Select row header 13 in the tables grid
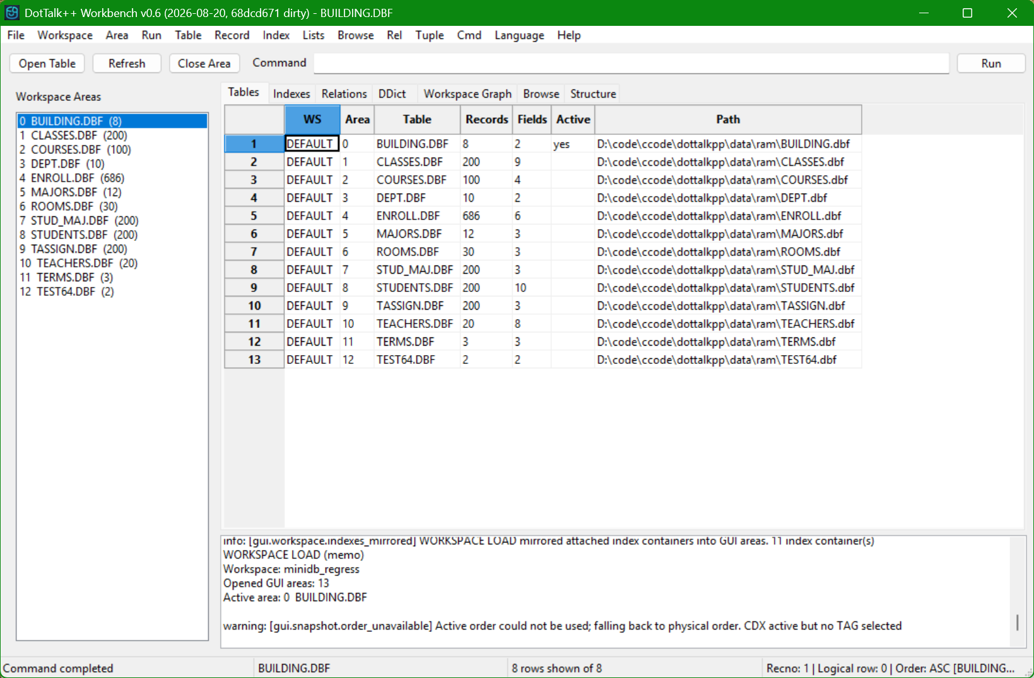The height and width of the screenshot is (678, 1034). pos(254,359)
